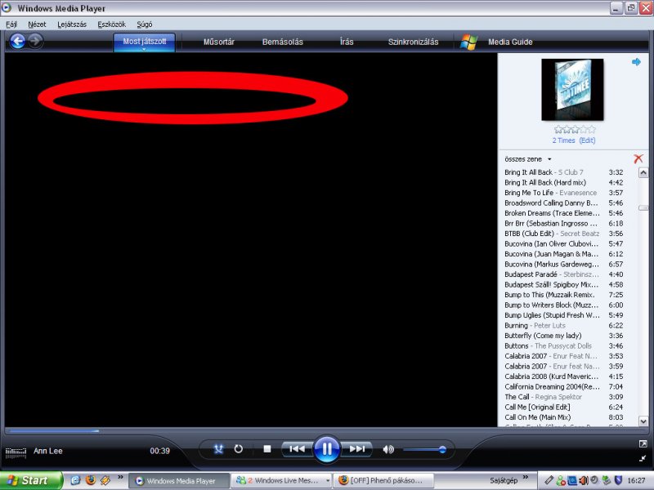Mute the volume speaker icon
The image size is (654, 490).
point(387,449)
